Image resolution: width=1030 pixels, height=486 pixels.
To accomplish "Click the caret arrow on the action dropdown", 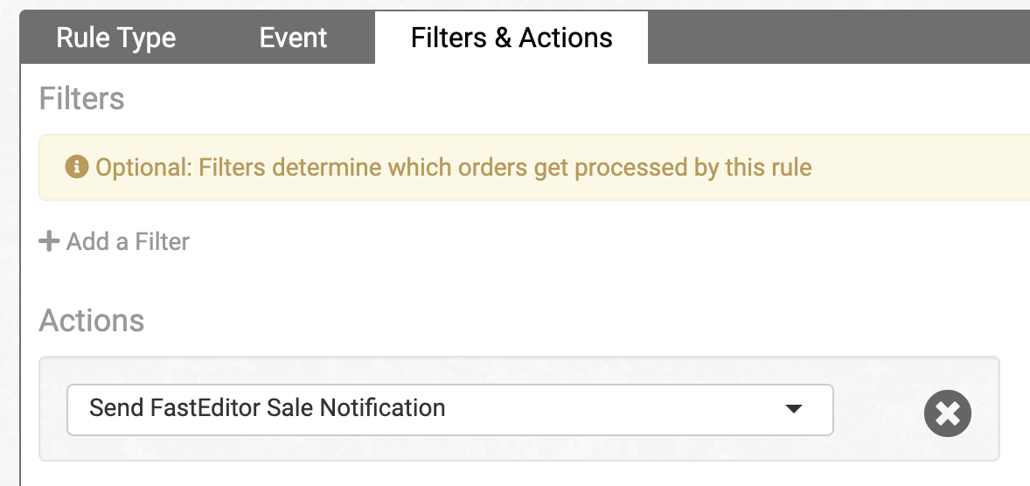I will [794, 408].
